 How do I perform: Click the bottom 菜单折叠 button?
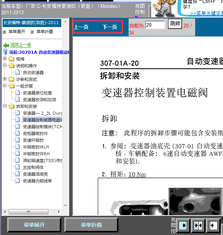[91, 224]
